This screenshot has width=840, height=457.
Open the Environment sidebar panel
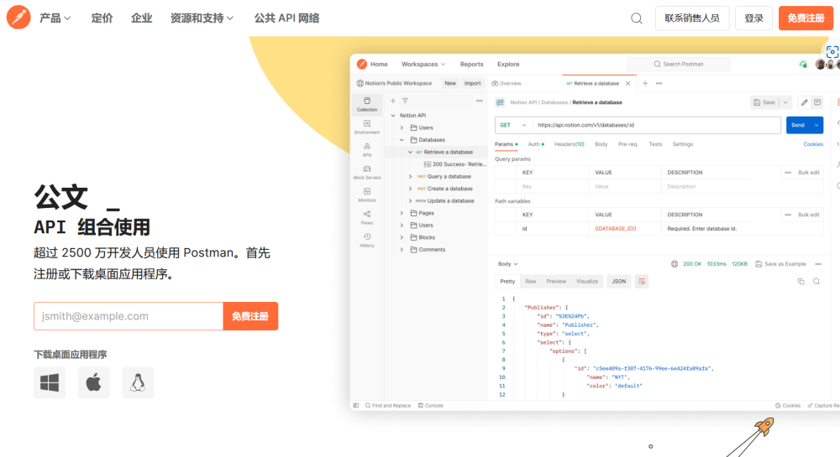click(367, 127)
